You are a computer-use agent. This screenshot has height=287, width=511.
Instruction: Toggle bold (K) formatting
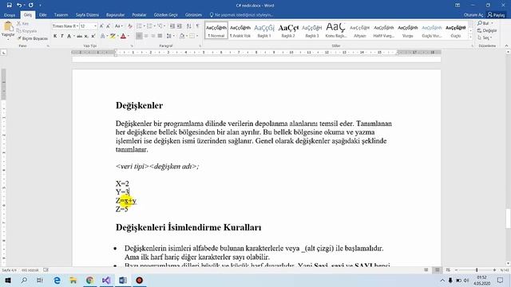coord(55,36)
